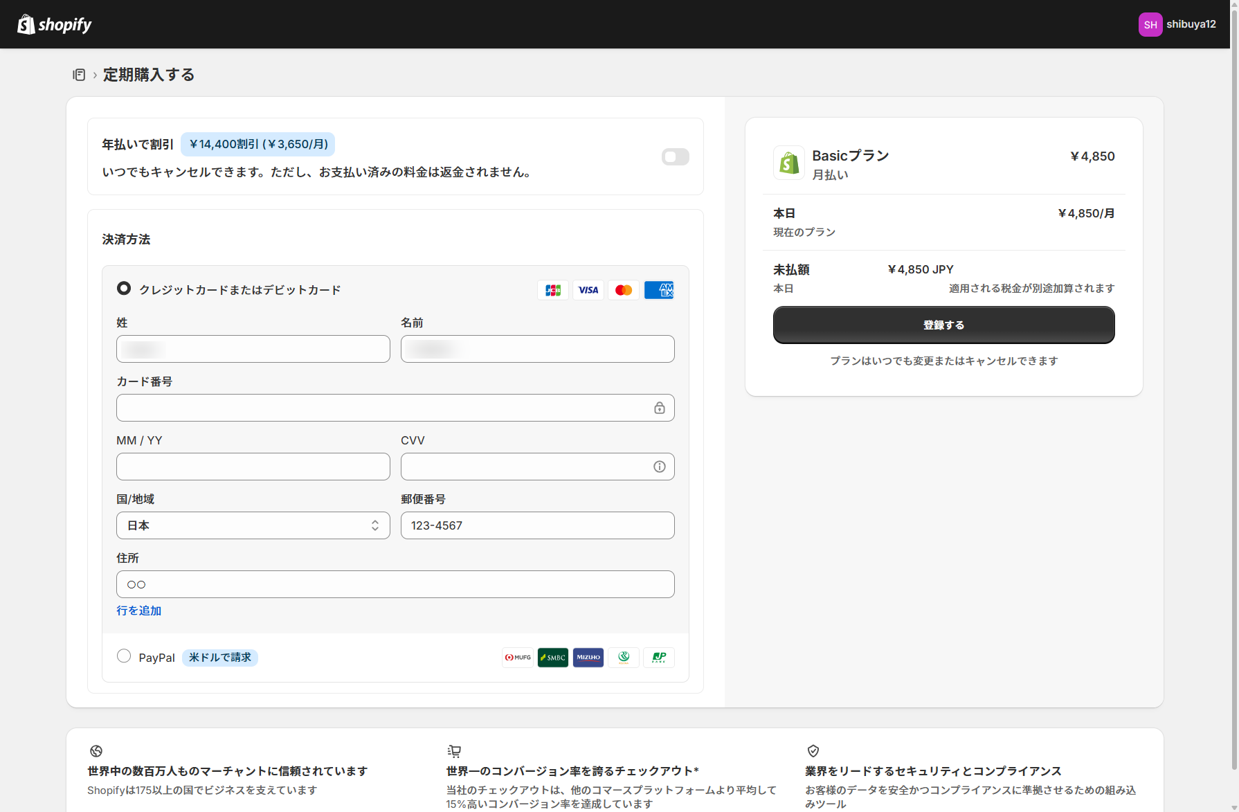Click the CVV info icon
The width and height of the screenshot is (1239, 812).
coord(660,467)
